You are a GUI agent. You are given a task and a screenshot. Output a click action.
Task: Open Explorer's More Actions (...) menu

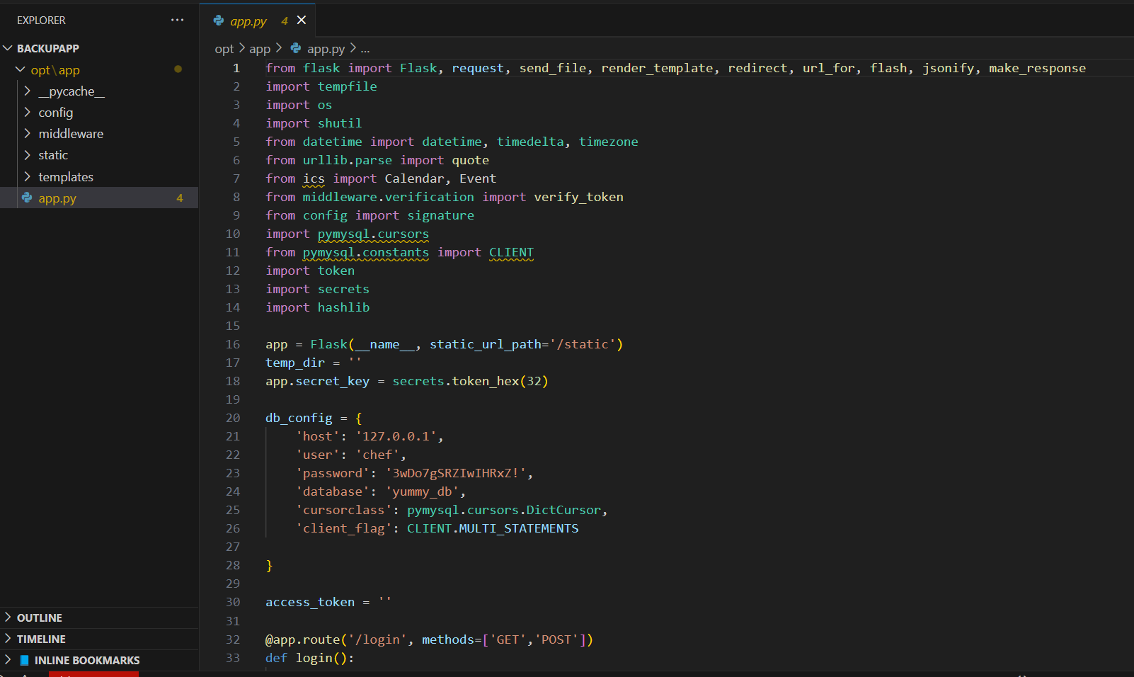177,20
